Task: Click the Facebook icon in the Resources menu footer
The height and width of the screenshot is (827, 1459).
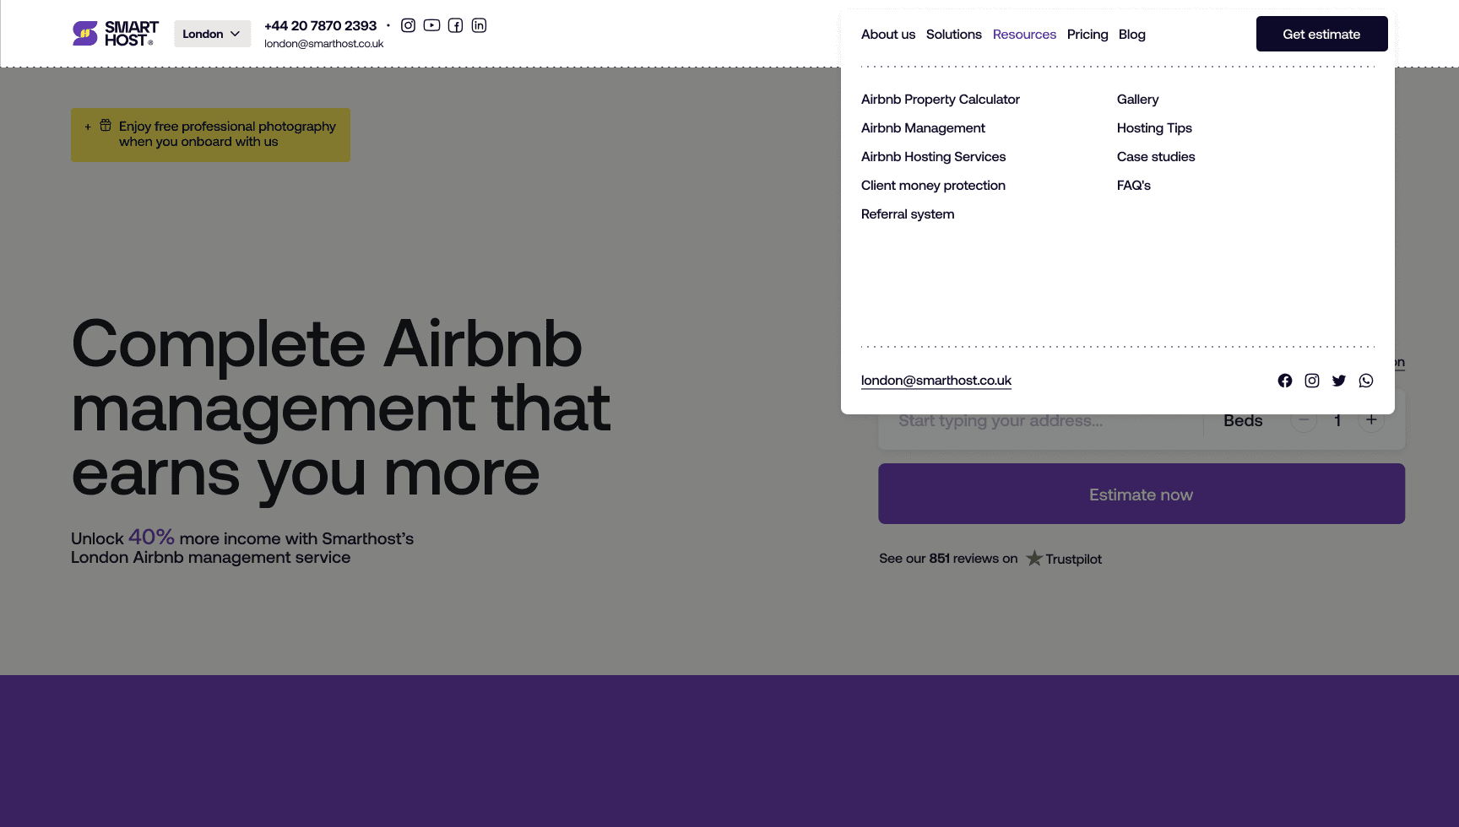Action: coord(1285,381)
